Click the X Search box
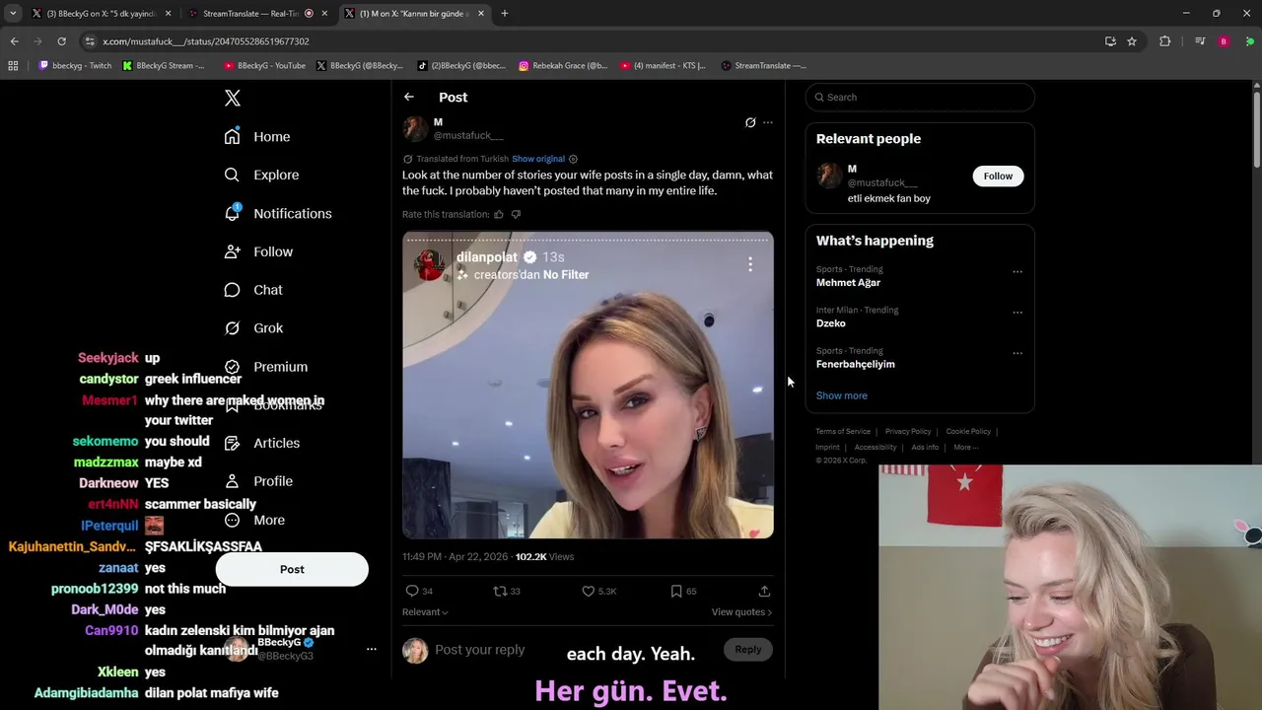 click(x=920, y=97)
